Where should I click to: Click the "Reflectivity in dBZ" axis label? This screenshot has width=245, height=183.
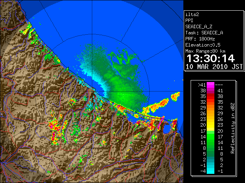pyautogui.click(x=233, y=128)
